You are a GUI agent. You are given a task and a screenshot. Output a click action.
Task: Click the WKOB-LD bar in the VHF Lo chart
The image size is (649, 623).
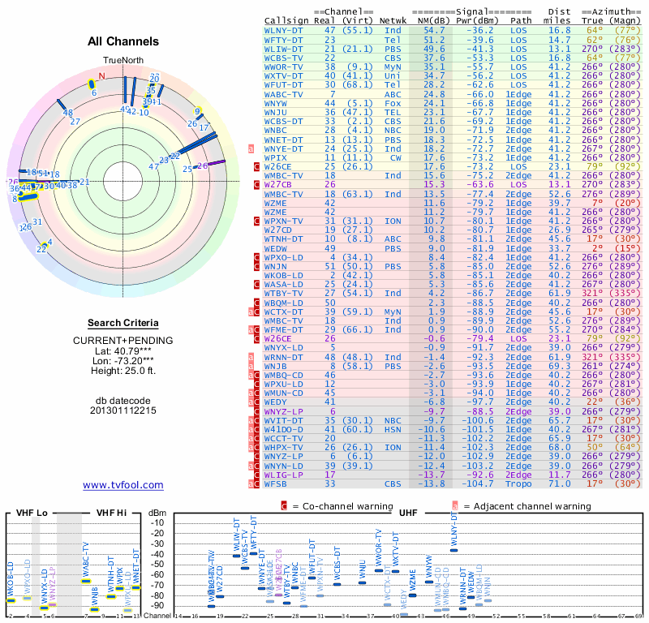(11, 600)
